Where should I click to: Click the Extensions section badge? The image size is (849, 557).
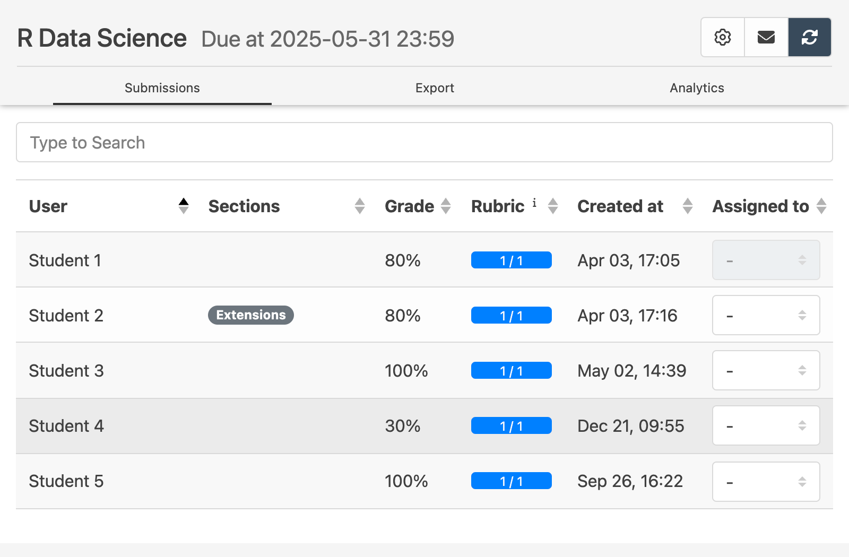pyautogui.click(x=250, y=315)
